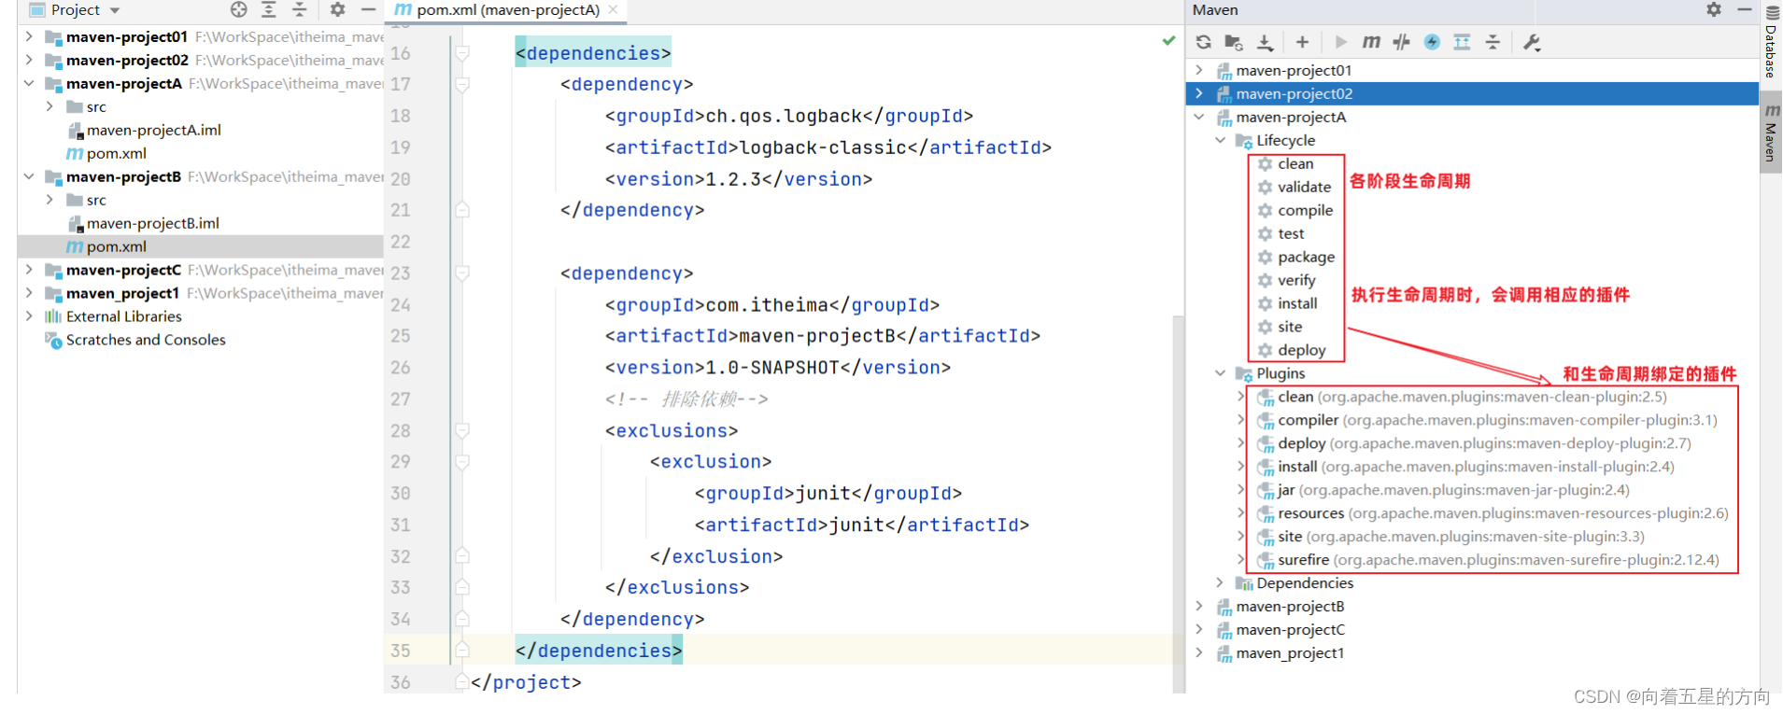The width and height of the screenshot is (1783, 714).
Task: Collapse the Lifecycle node
Action: (1220, 140)
